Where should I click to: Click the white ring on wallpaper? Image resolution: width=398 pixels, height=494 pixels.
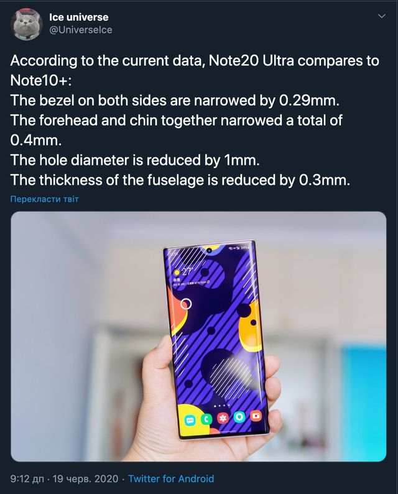(x=186, y=304)
